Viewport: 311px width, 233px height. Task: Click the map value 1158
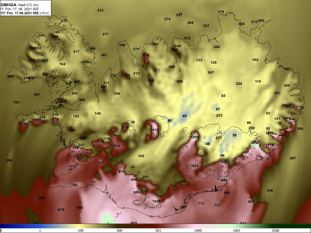270,133
